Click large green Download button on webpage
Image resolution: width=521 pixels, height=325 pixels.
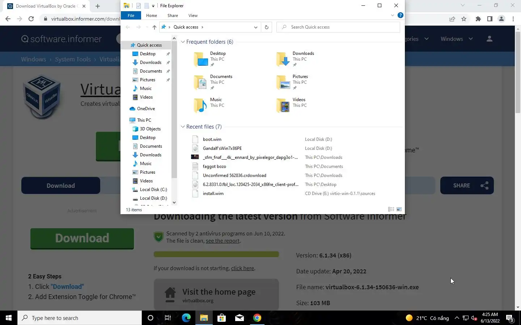click(x=82, y=238)
